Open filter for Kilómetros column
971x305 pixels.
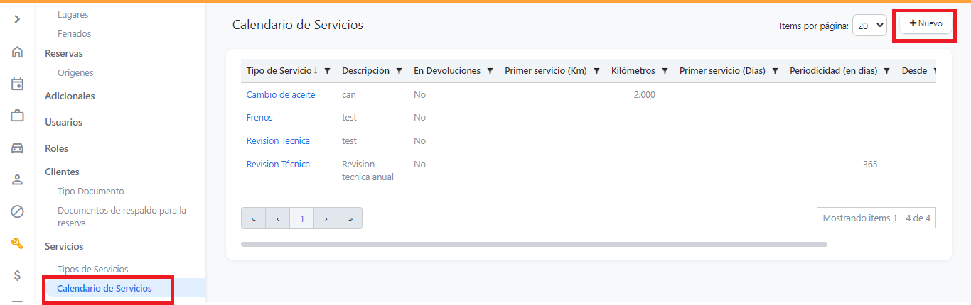(665, 71)
